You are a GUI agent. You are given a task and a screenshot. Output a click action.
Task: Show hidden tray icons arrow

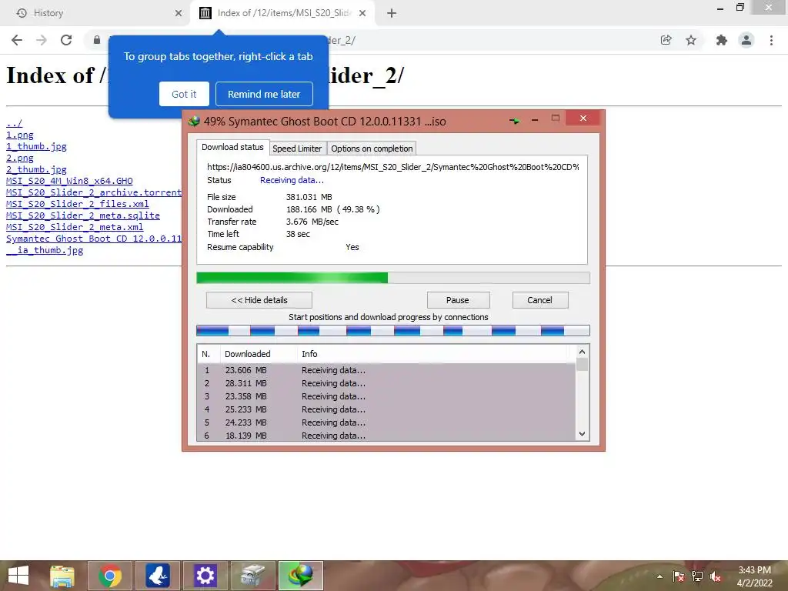(659, 576)
